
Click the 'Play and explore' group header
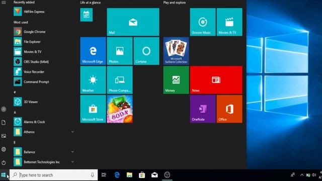[175, 3]
